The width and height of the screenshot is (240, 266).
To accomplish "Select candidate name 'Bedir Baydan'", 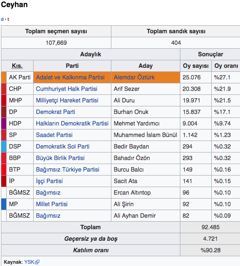I will 131,147.
